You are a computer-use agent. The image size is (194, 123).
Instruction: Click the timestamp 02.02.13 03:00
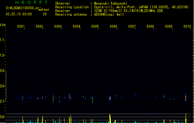(x=19, y=14)
